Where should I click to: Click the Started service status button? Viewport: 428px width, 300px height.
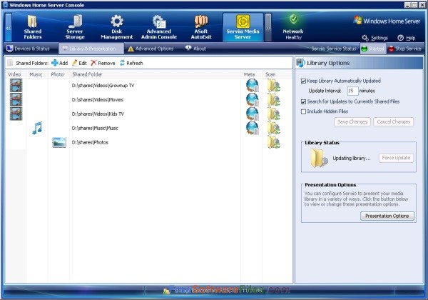pos(373,49)
